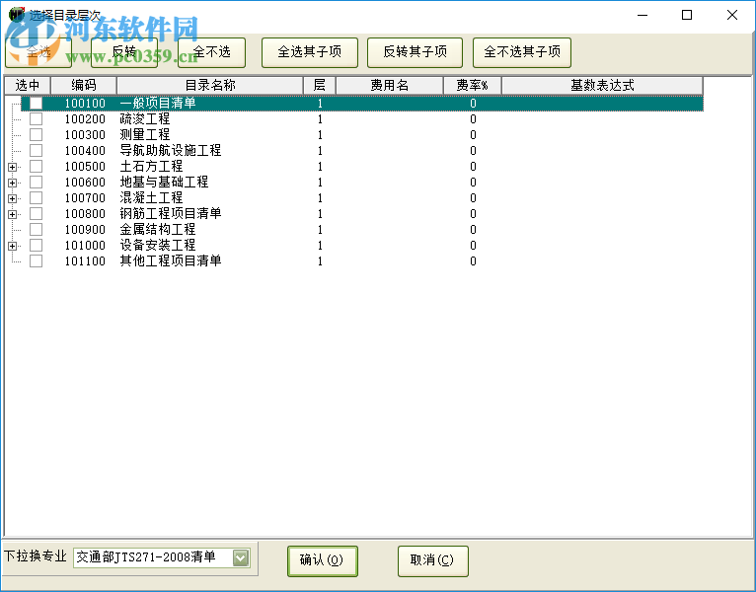Image resolution: width=756 pixels, height=592 pixels.
Task: Click the code cell 100200
Action: [85, 119]
